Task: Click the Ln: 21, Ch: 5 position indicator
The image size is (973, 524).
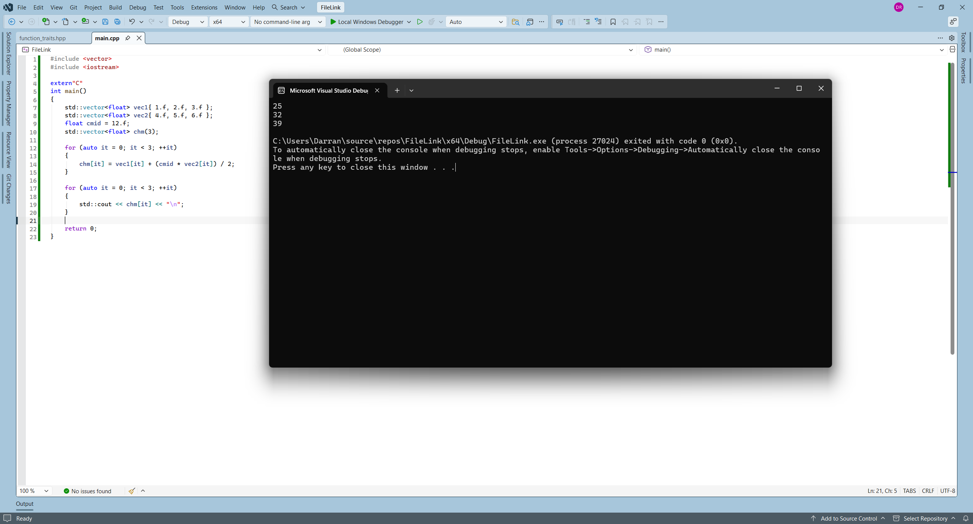Action: point(882,491)
